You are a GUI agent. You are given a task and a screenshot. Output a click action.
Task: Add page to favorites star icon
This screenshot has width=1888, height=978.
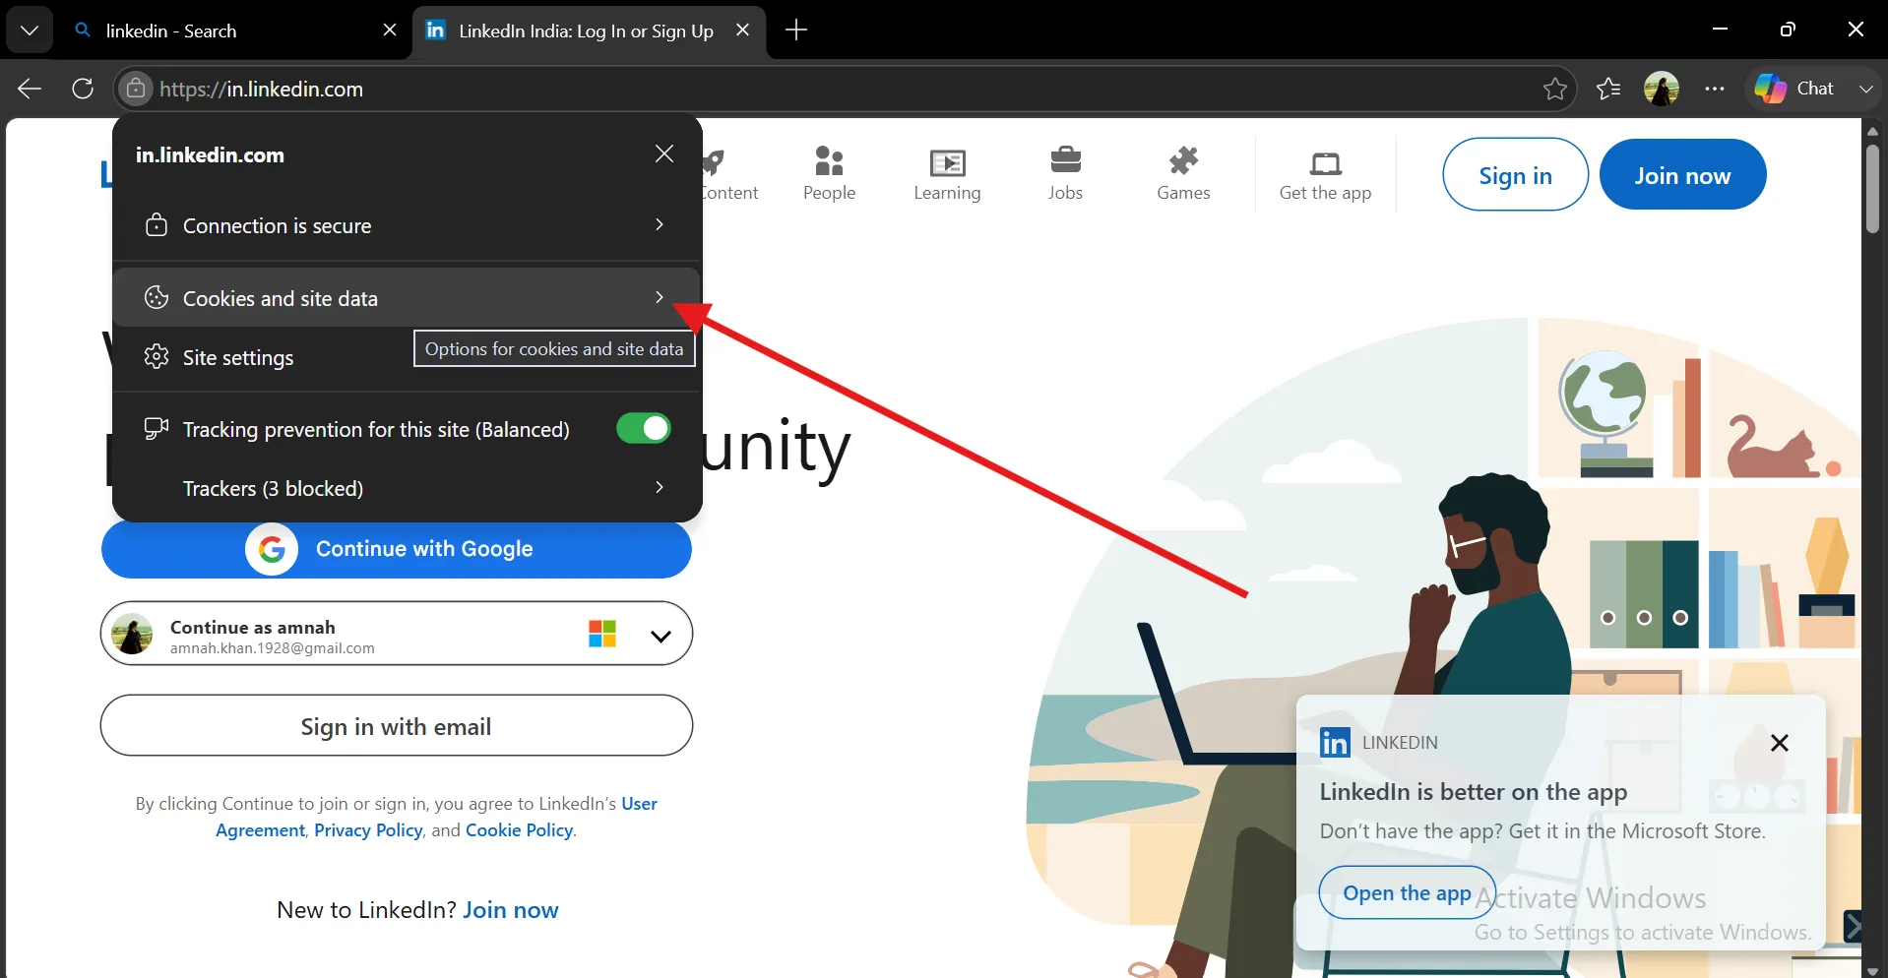click(1555, 89)
